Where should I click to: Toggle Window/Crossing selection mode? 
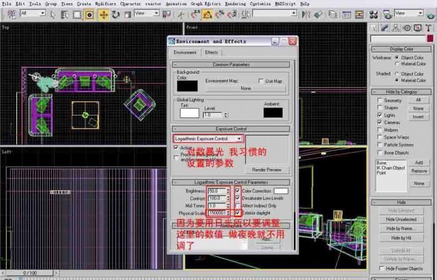[89, 14]
